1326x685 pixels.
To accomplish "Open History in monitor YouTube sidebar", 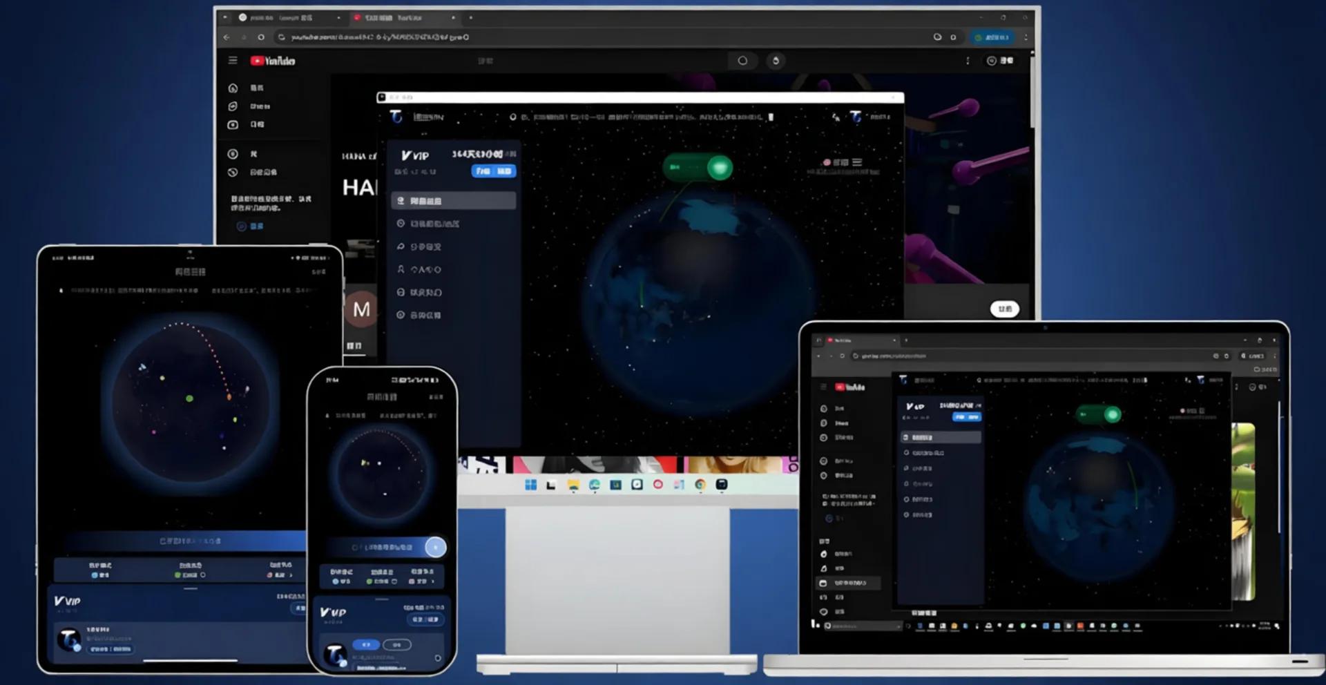I will pos(253,172).
